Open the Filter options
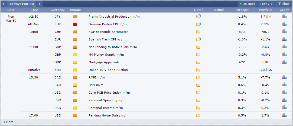 click(x=284, y=4)
